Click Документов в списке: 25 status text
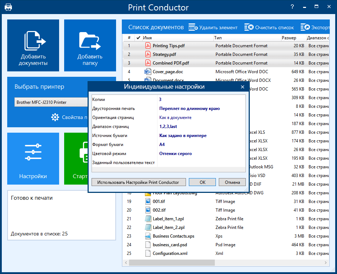The image size is (337, 274). pyautogui.click(x=39, y=234)
